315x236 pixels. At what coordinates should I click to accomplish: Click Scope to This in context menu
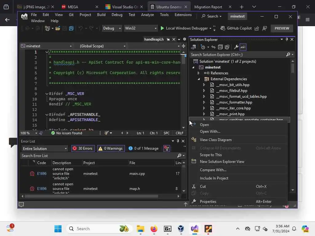(x=238, y=155)
